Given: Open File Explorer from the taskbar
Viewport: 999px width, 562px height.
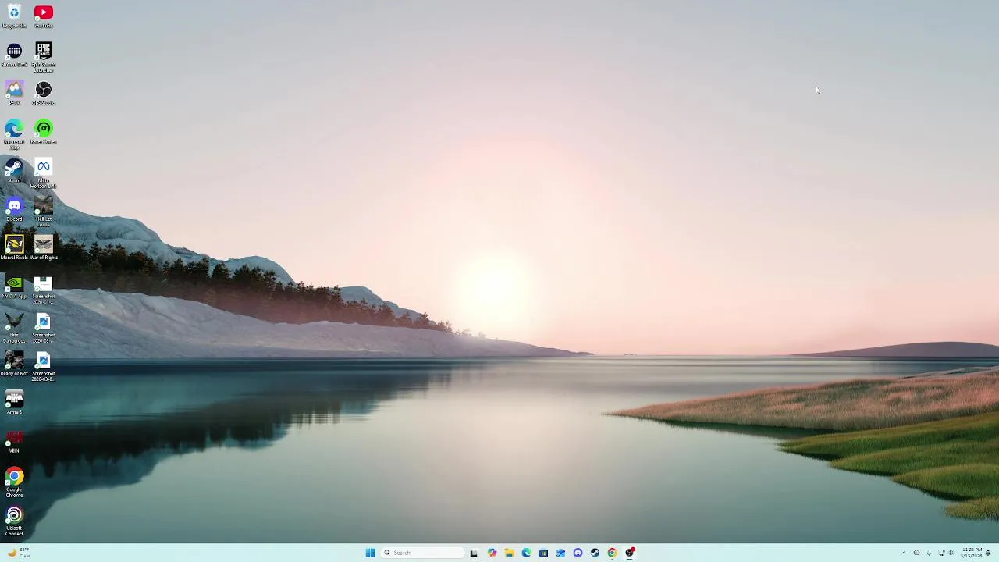Looking at the screenshot, I should (509, 553).
